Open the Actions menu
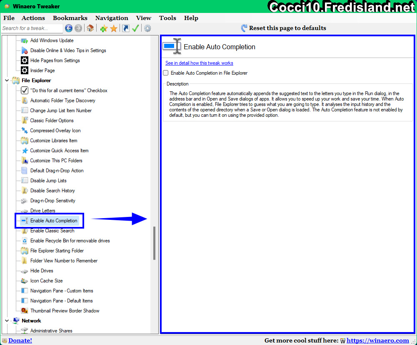Screen dimensions: 417x345 [33, 18]
